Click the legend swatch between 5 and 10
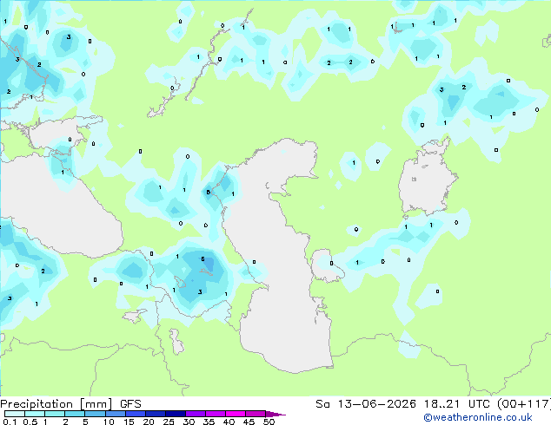This screenshot has height=425, width=551. pos(95,414)
